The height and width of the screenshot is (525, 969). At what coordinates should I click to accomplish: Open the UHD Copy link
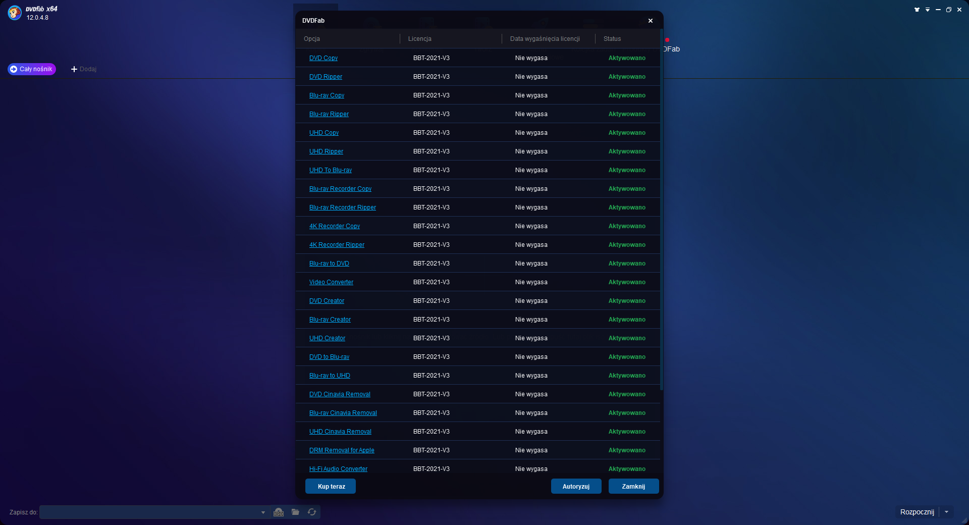324,133
